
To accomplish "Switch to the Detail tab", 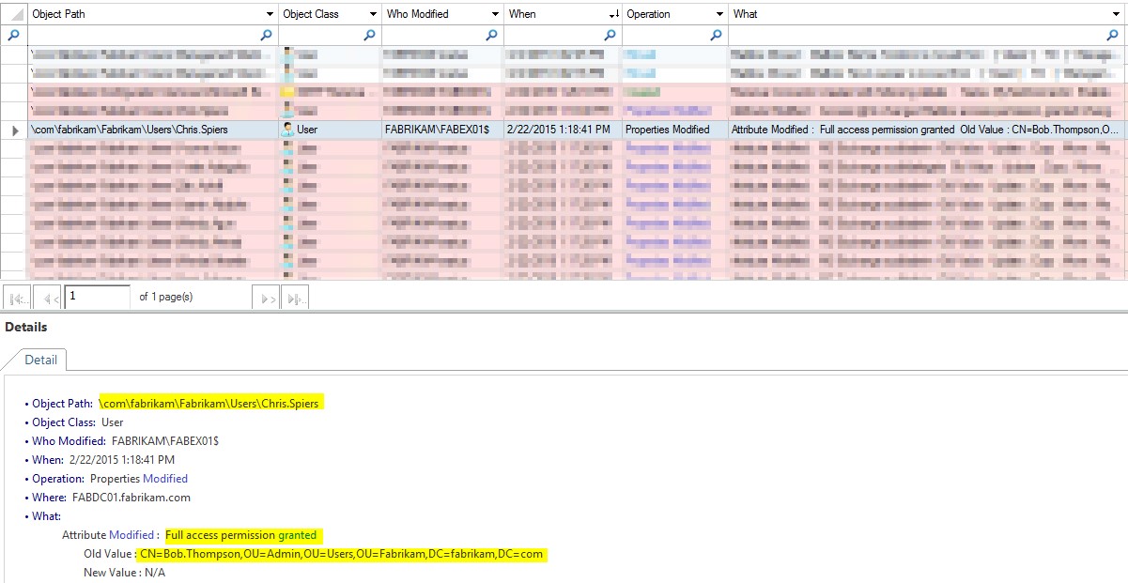I will click(40, 360).
